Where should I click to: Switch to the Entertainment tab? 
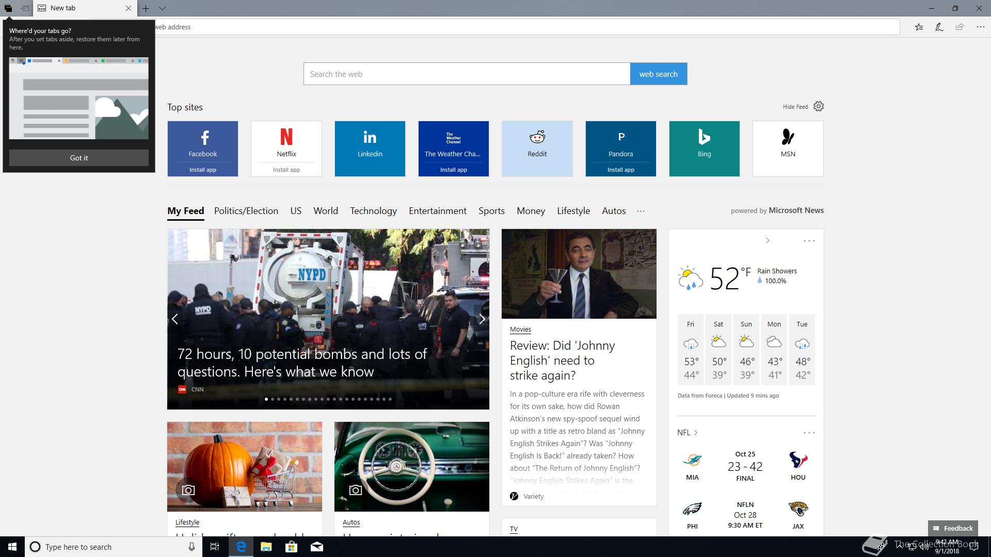point(438,211)
